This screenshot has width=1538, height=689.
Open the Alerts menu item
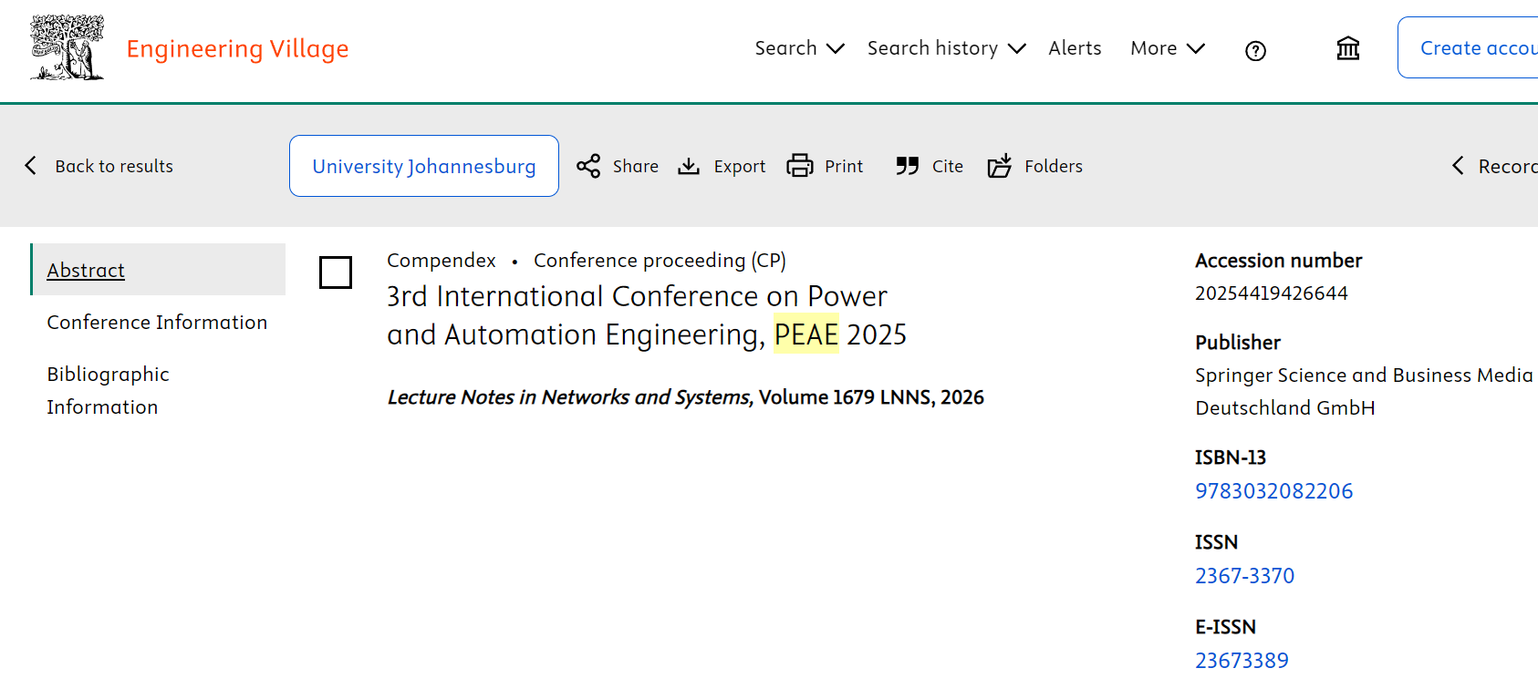pyautogui.click(x=1075, y=48)
